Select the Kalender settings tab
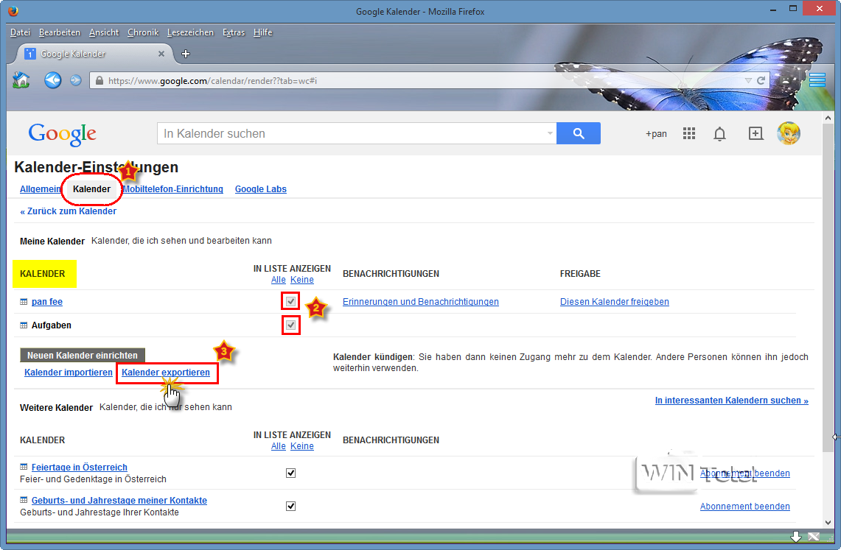 91,189
